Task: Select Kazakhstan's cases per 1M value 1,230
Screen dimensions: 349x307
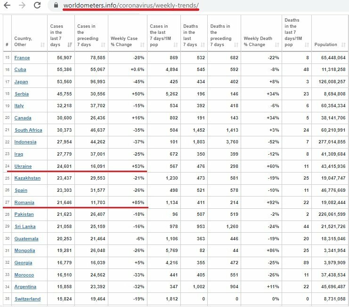Action: point(171,178)
